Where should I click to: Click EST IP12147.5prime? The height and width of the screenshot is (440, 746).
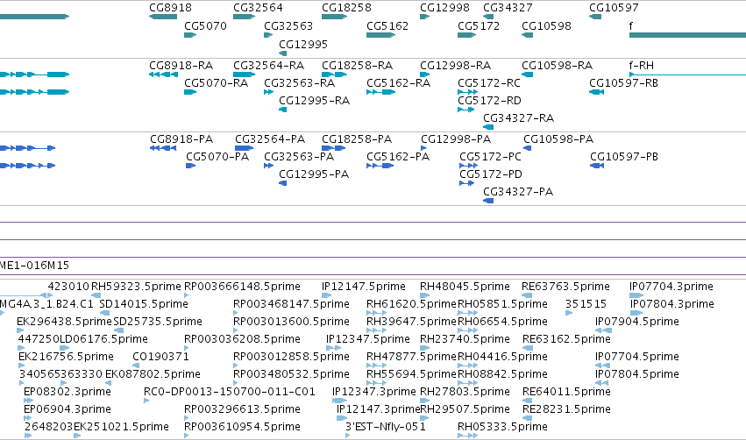pos(364,287)
